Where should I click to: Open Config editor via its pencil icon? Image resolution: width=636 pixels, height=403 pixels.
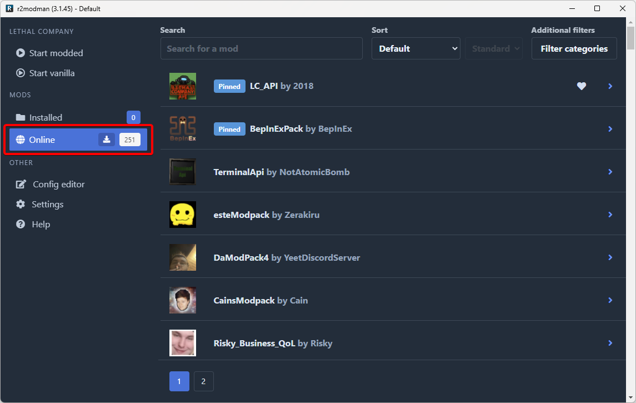click(x=21, y=184)
